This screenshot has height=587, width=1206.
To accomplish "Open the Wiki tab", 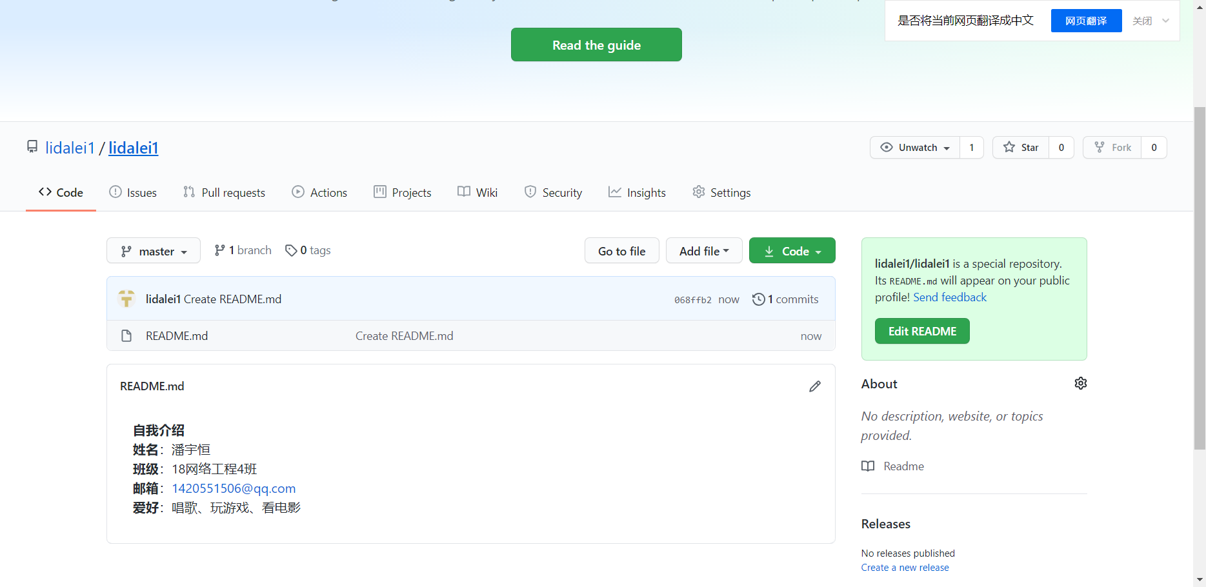I will (477, 192).
